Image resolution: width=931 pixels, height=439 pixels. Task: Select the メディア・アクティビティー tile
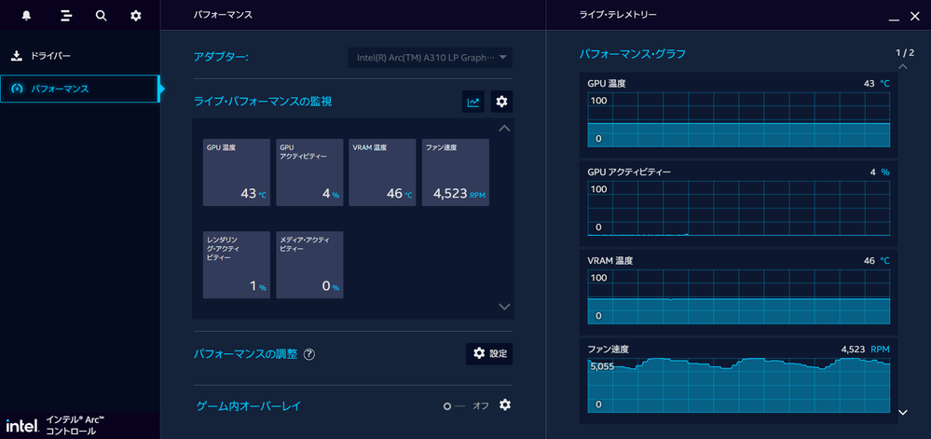tap(309, 265)
